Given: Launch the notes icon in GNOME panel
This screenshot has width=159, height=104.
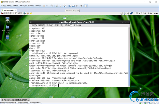Looking at the screenshot, I should 31,13.
